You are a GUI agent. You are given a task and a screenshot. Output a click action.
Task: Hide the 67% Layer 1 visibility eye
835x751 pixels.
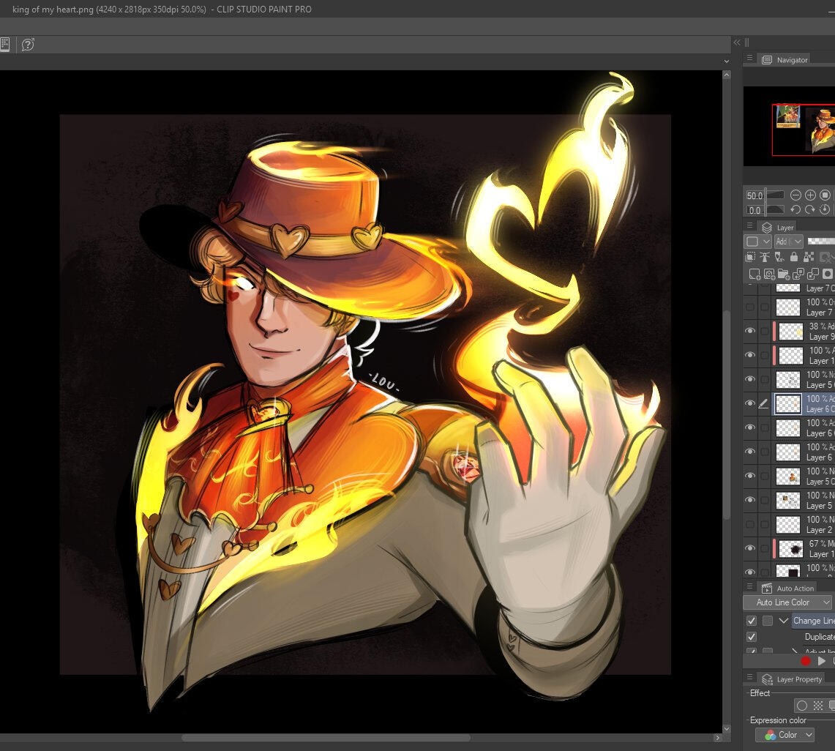point(749,548)
